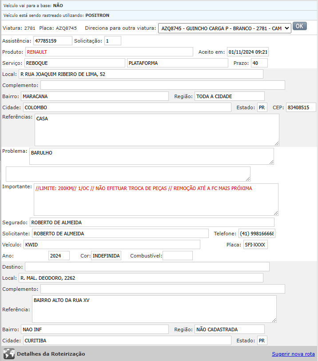Click the Assistência field 47785159
This screenshot has width=318, height=361.
pyautogui.click(x=53, y=41)
